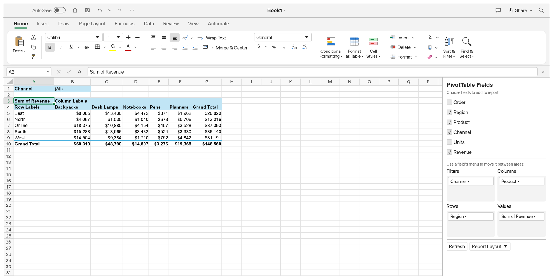This screenshot has width=553, height=276.
Task: Apply the yellow fill color
Action: [x=113, y=47]
